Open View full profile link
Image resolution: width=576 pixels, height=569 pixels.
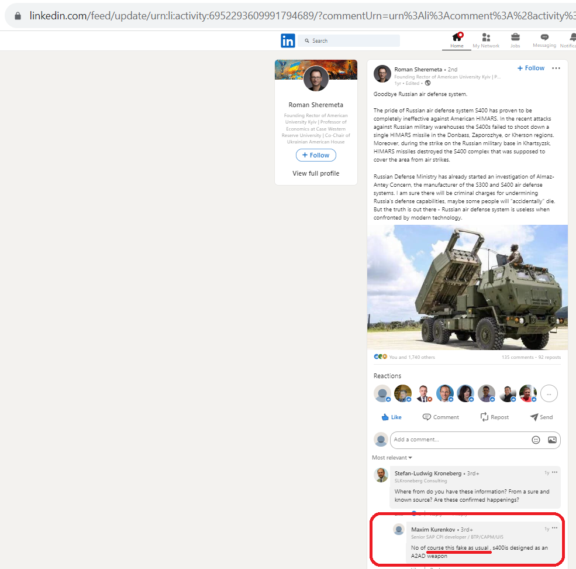316,173
